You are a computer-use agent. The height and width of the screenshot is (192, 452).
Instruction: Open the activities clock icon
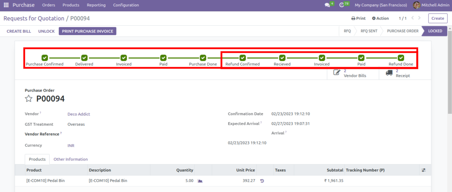point(342,5)
